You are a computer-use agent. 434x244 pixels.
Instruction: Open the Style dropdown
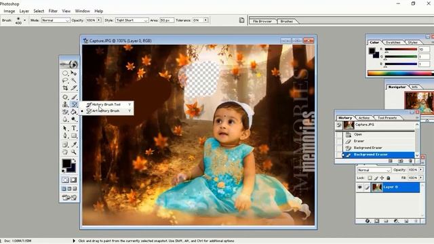pos(132,20)
